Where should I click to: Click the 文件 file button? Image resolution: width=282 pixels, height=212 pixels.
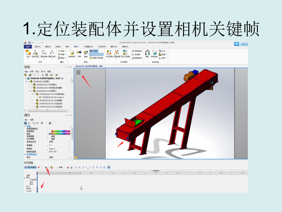click(28, 46)
